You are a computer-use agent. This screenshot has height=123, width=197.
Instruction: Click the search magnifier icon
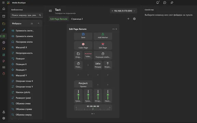tap(40, 15)
